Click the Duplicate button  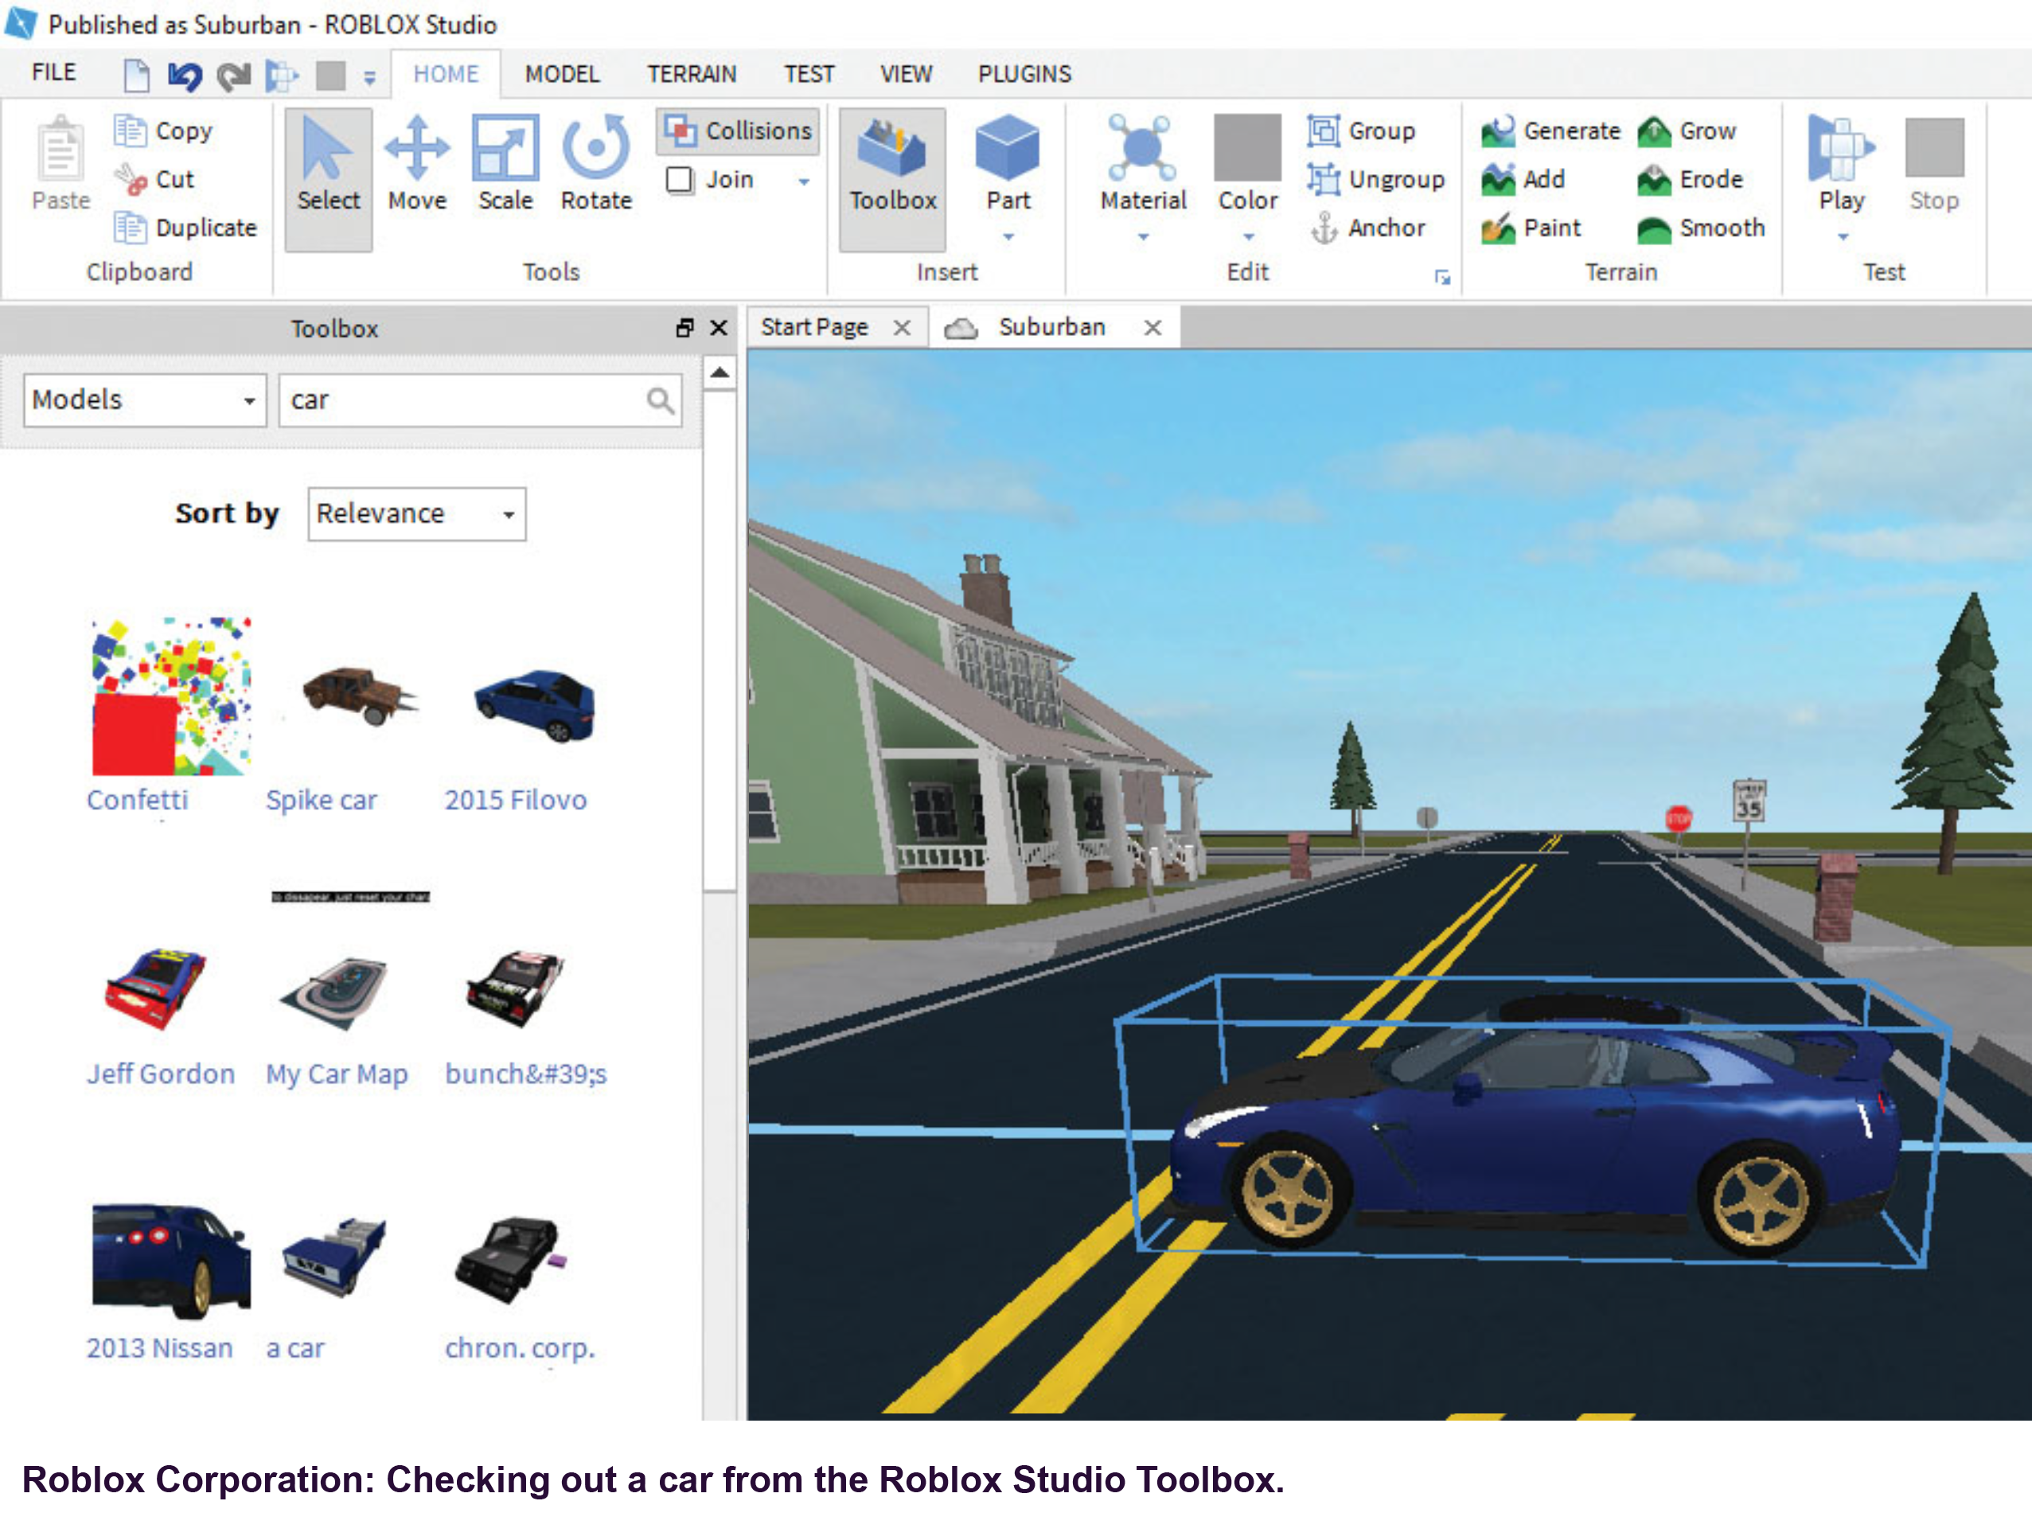click(185, 228)
